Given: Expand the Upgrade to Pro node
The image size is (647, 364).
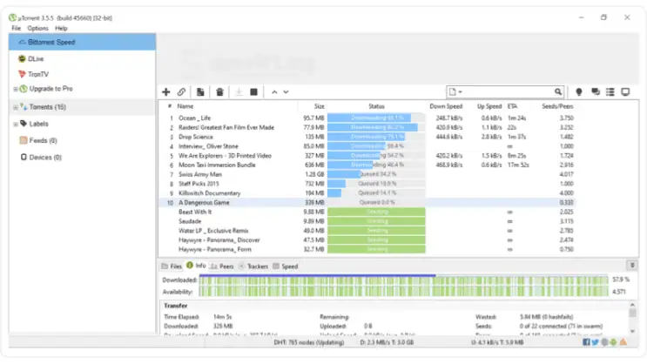Looking at the screenshot, I should (16, 89).
